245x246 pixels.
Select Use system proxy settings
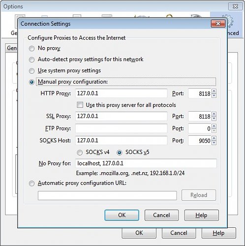click(31, 71)
